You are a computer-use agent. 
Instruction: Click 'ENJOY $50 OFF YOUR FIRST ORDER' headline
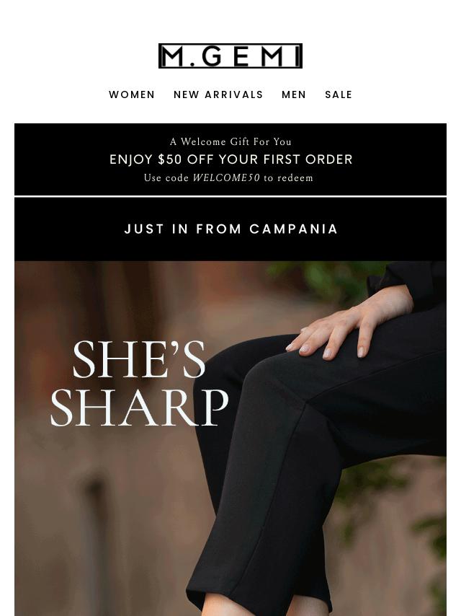(x=230, y=159)
